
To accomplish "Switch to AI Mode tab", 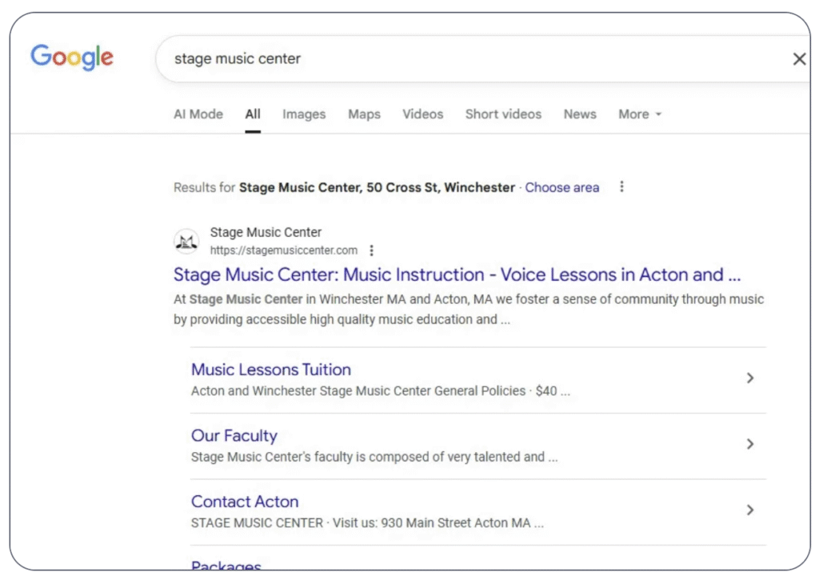I will click(198, 114).
